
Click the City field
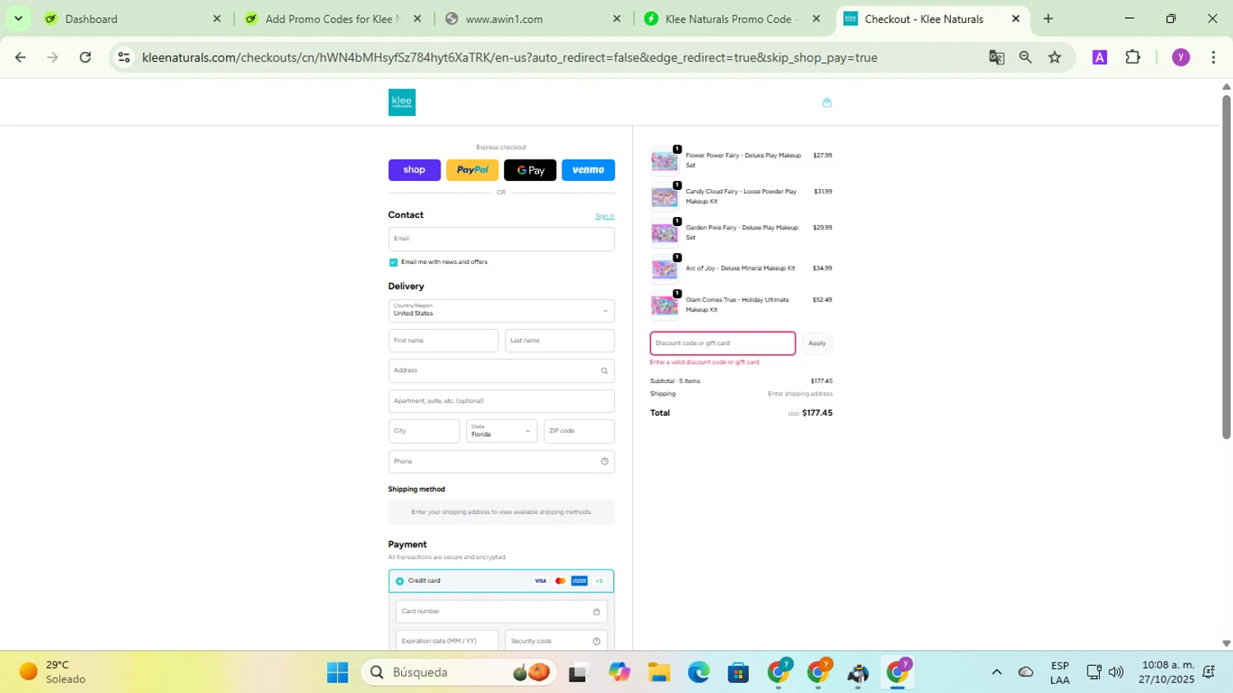click(424, 431)
